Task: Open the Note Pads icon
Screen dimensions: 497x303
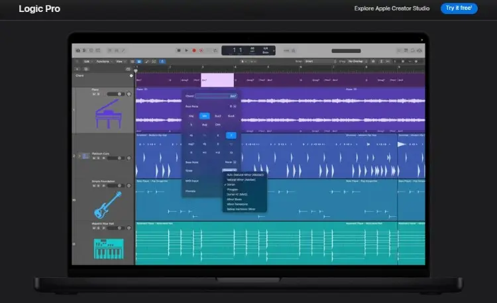Action: point(406,50)
